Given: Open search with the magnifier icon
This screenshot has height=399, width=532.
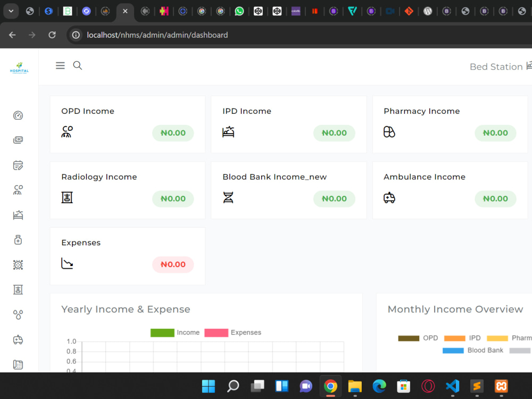Looking at the screenshot, I should 78,65.
